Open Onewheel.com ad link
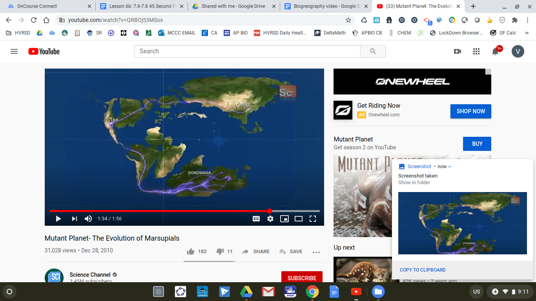This screenshot has width=536, height=301. 384,115
